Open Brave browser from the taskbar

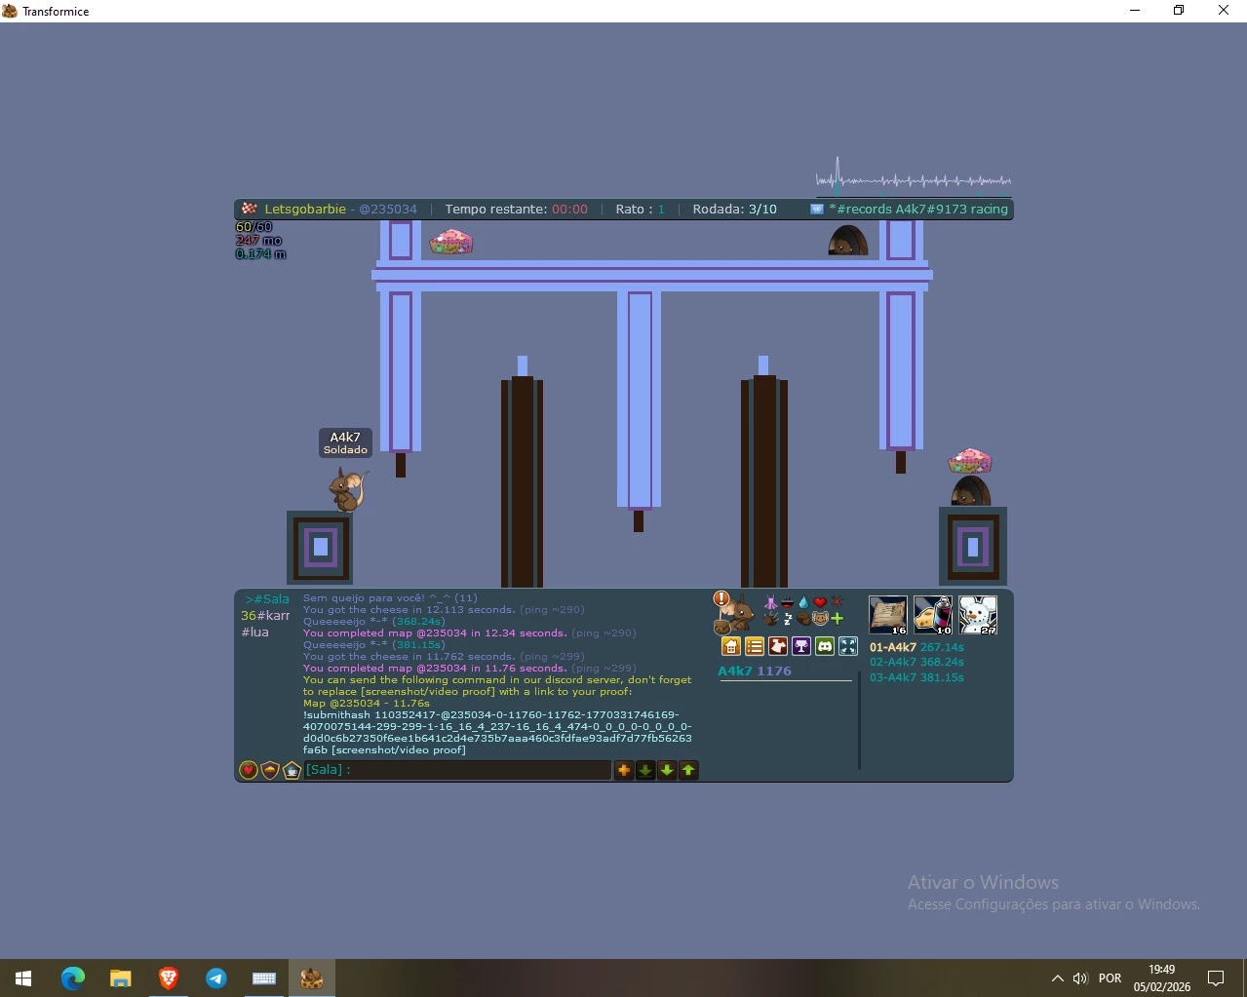[x=168, y=978]
